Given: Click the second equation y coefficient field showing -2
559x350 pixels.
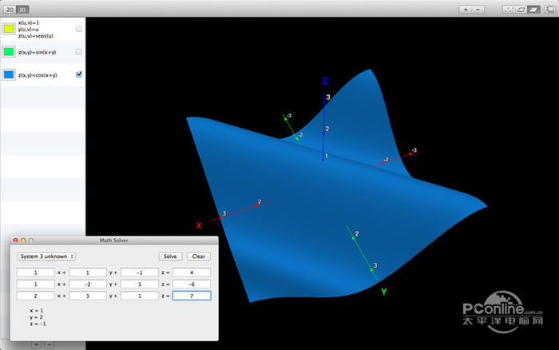Looking at the screenshot, I should [x=88, y=284].
